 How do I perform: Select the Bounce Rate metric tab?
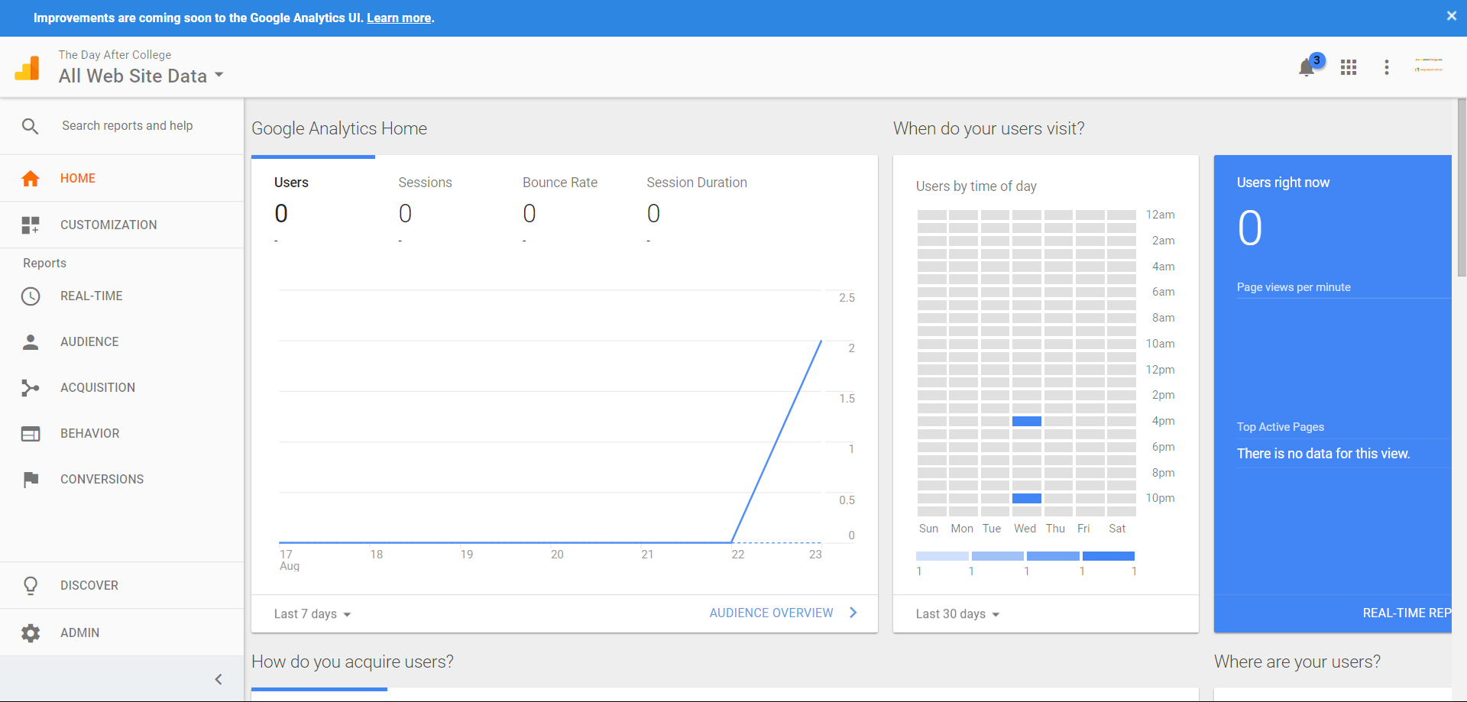pos(559,183)
